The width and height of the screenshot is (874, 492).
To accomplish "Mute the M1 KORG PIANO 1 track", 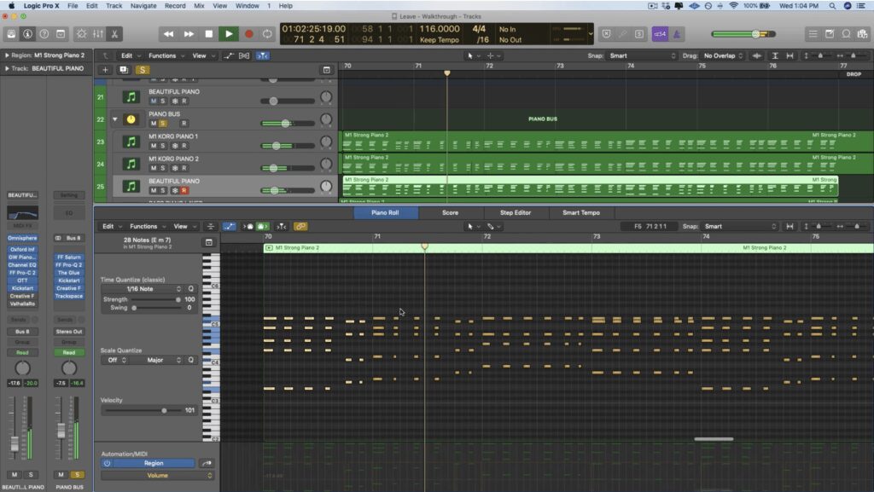I will [154, 146].
